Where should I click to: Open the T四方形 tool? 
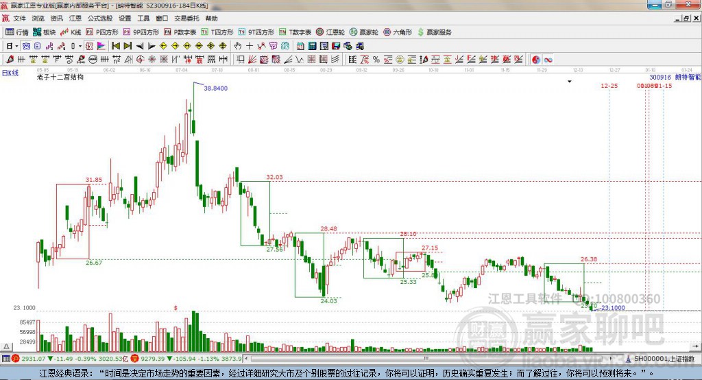tap(217, 32)
